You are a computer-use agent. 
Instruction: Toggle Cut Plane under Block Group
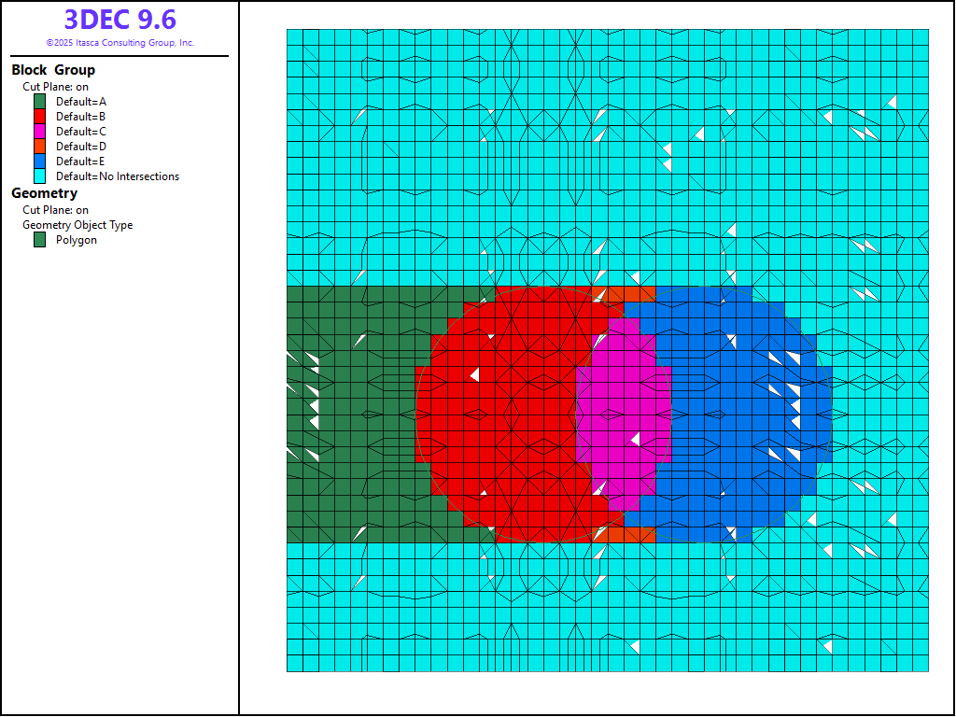tap(55, 86)
